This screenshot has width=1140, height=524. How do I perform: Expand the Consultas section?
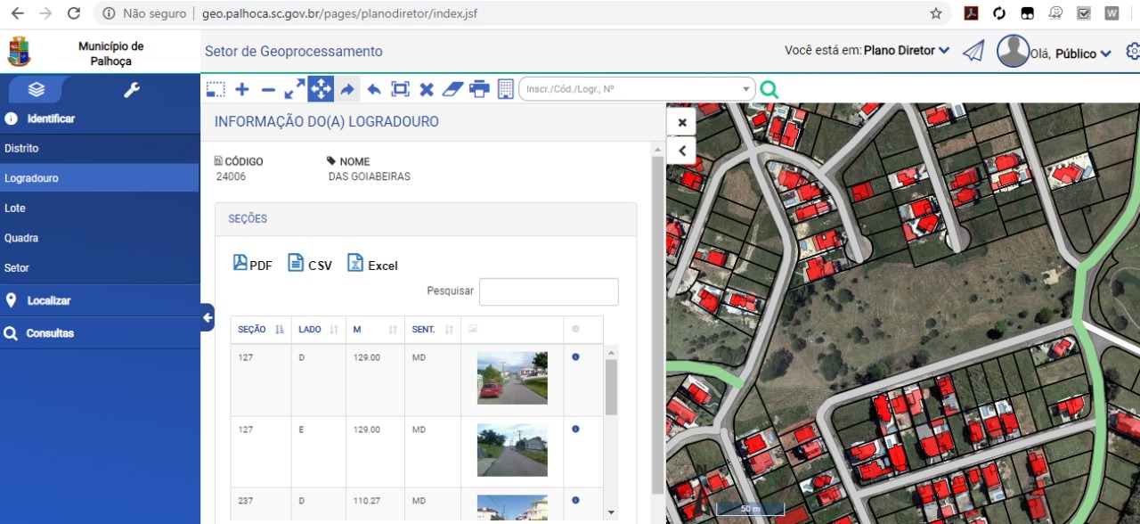100,333
